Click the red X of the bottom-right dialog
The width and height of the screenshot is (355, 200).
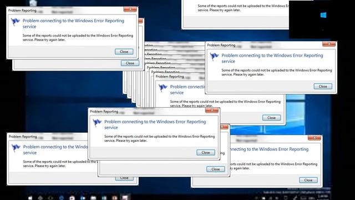(x=315, y=138)
